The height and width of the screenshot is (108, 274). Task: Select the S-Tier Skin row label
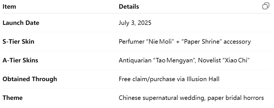18,41
